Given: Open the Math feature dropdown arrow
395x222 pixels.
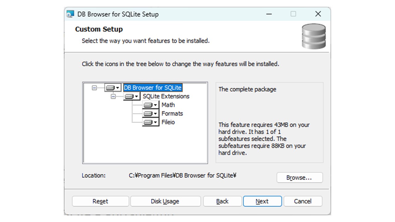Looking at the screenshot, I should tap(156, 105).
